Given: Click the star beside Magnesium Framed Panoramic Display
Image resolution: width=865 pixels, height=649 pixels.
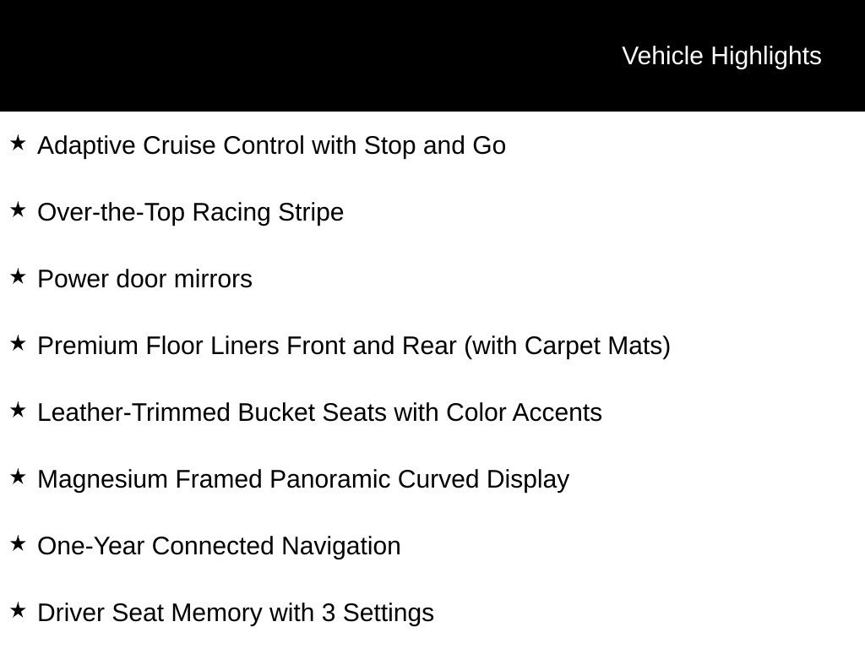Looking at the screenshot, I should coord(18,477).
